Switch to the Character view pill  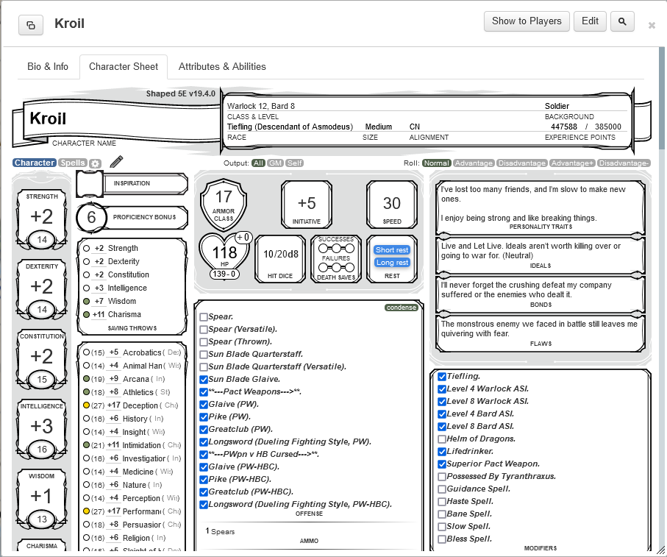click(35, 163)
